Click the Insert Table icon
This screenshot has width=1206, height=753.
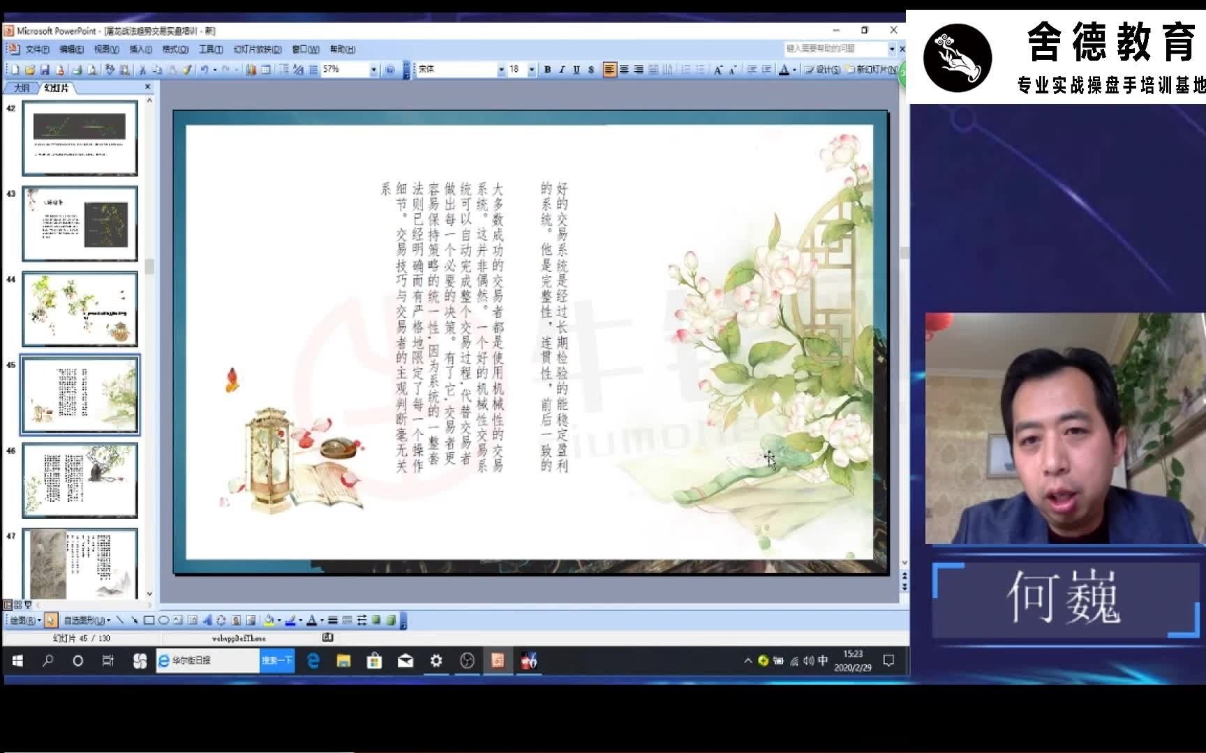pyautogui.click(x=266, y=70)
